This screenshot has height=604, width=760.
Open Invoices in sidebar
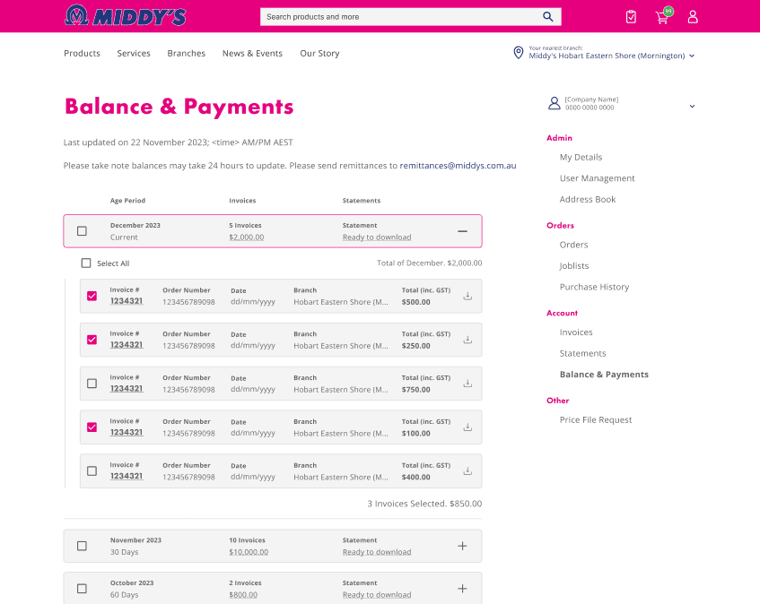pyautogui.click(x=576, y=332)
